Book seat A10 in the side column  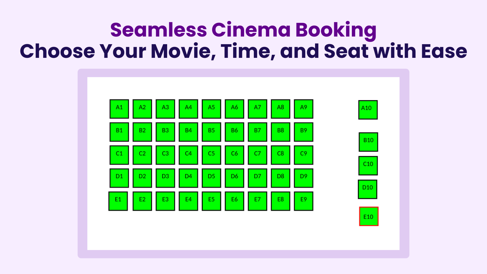tap(368, 109)
